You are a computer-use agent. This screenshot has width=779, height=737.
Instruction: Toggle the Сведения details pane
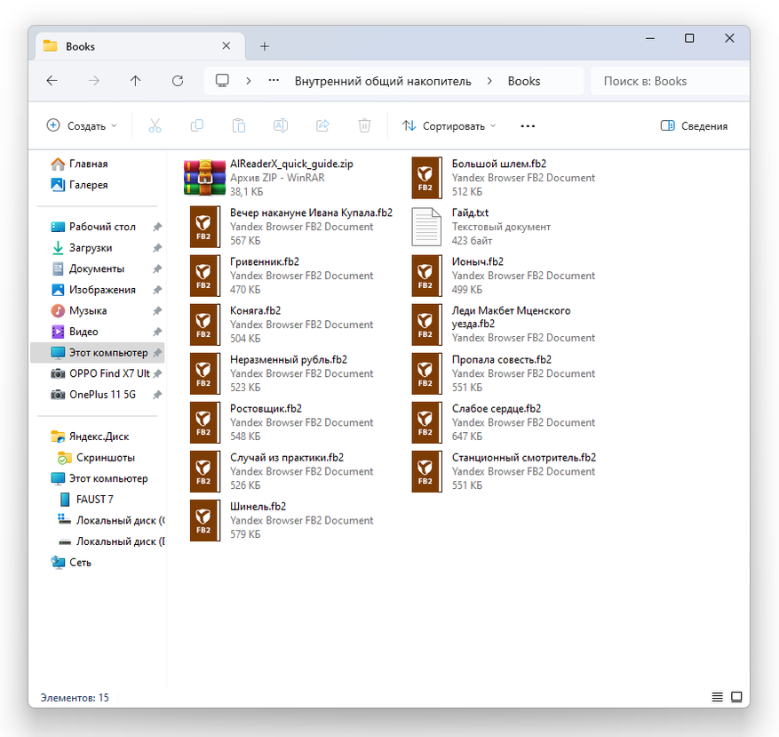pyautogui.click(x=694, y=126)
